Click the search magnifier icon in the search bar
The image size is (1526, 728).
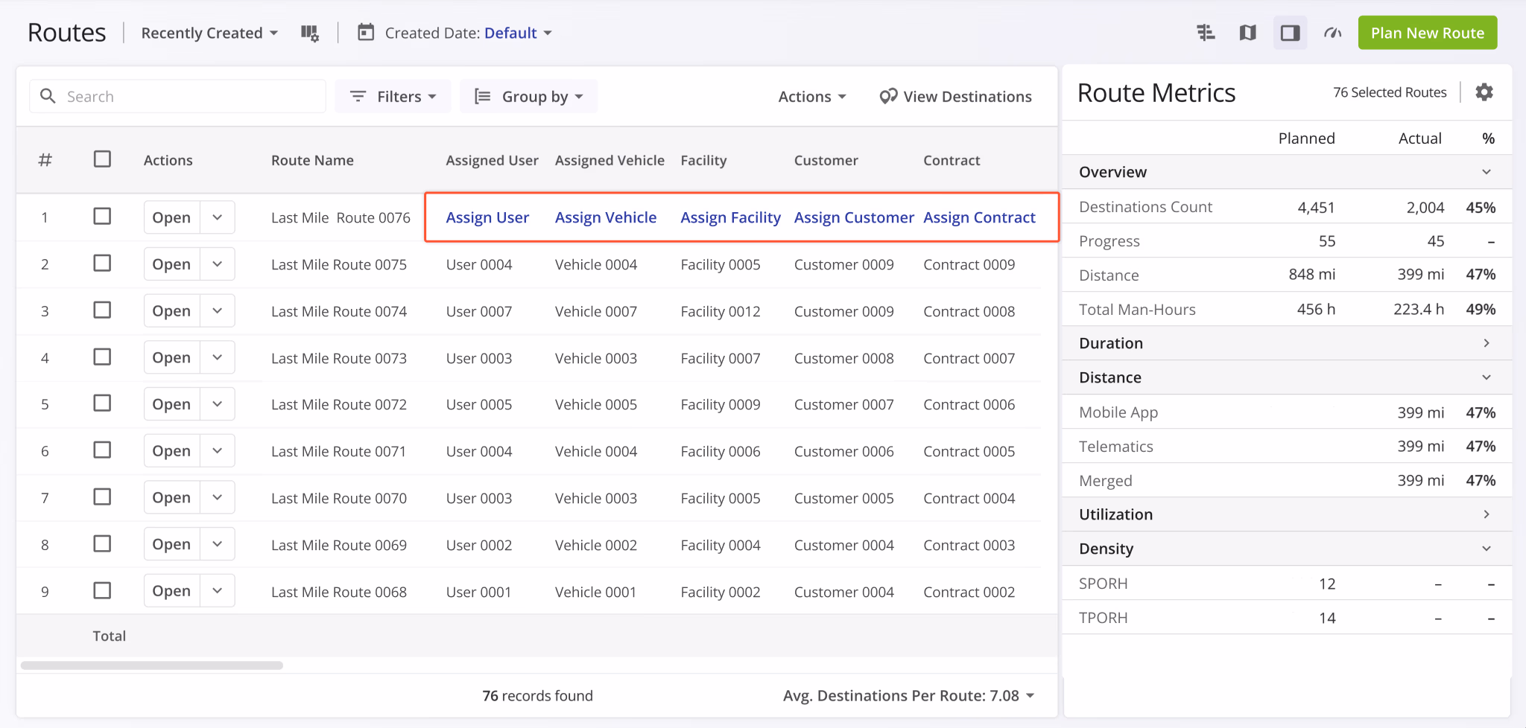[x=48, y=96]
